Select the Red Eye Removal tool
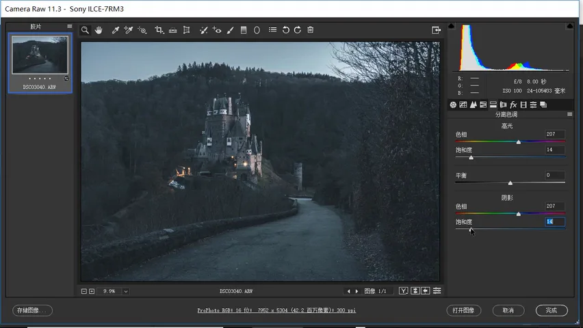The width and height of the screenshot is (583, 328). (x=217, y=30)
